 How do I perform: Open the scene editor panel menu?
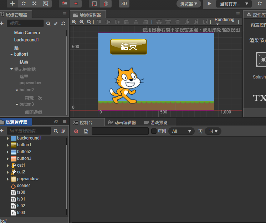coord(238,14)
